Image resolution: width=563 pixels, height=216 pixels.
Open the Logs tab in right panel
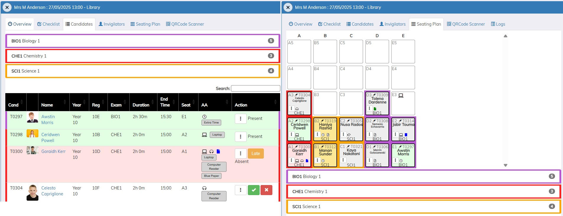pyautogui.click(x=498, y=24)
